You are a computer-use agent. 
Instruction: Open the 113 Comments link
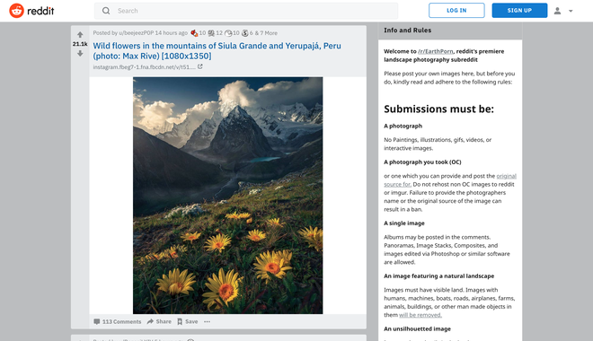121,321
